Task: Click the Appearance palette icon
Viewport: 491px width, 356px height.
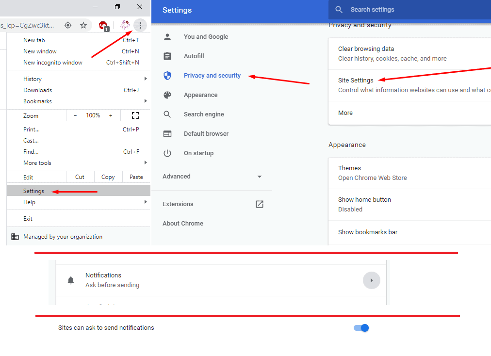Action: [x=167, y=95]
